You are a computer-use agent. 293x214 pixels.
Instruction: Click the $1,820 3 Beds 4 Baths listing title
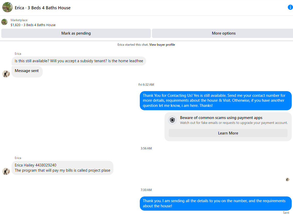[x=33, y=25]
